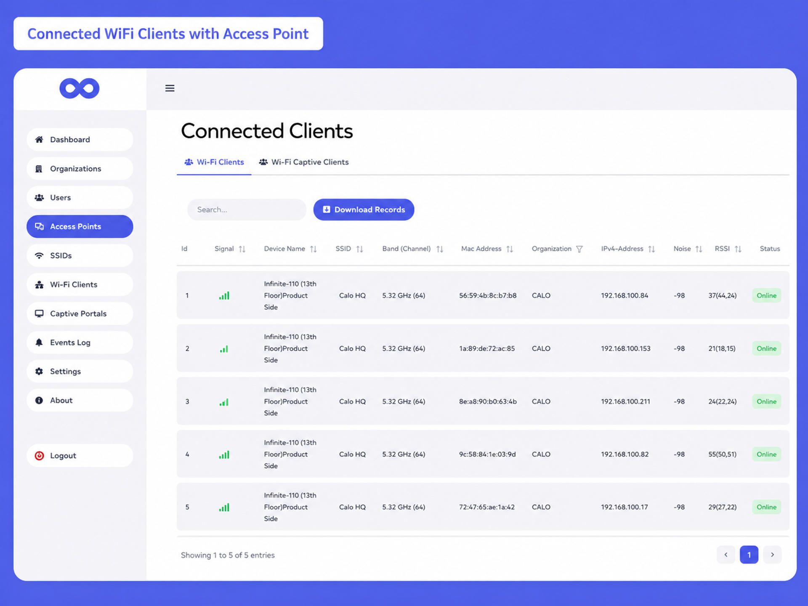808x606 pixels.
Task: Open the About page
Action: coord(80,400)
